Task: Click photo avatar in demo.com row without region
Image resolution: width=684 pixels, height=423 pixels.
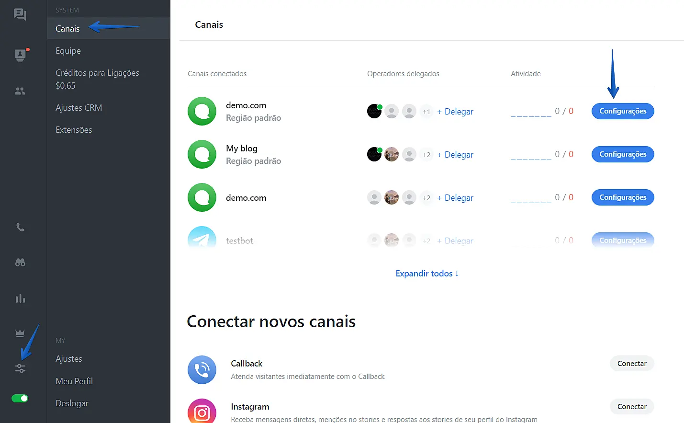Action: 392,197
